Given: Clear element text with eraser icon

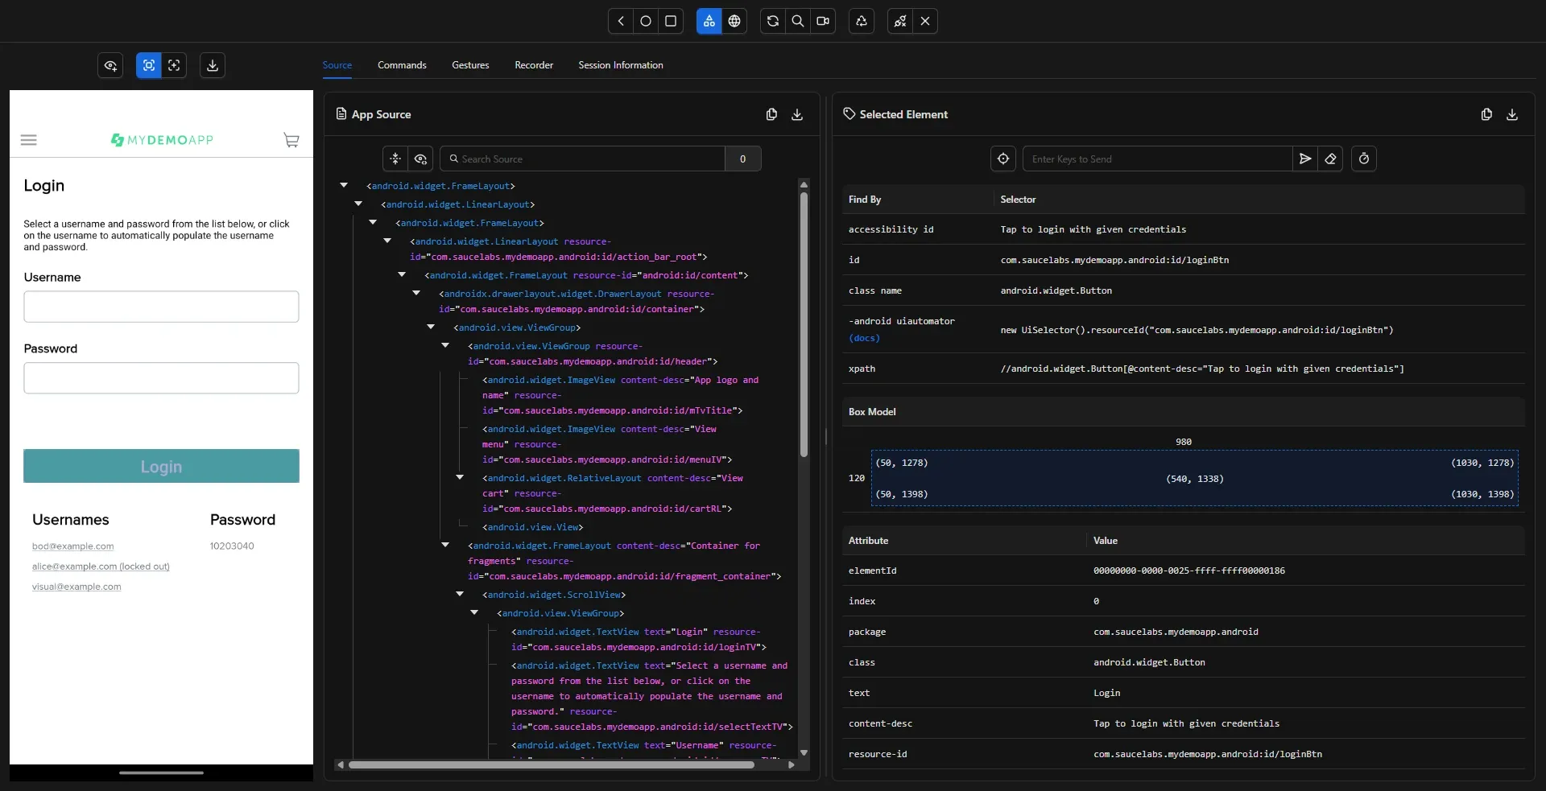Looking at the screenshot, I should [1330, 159].
